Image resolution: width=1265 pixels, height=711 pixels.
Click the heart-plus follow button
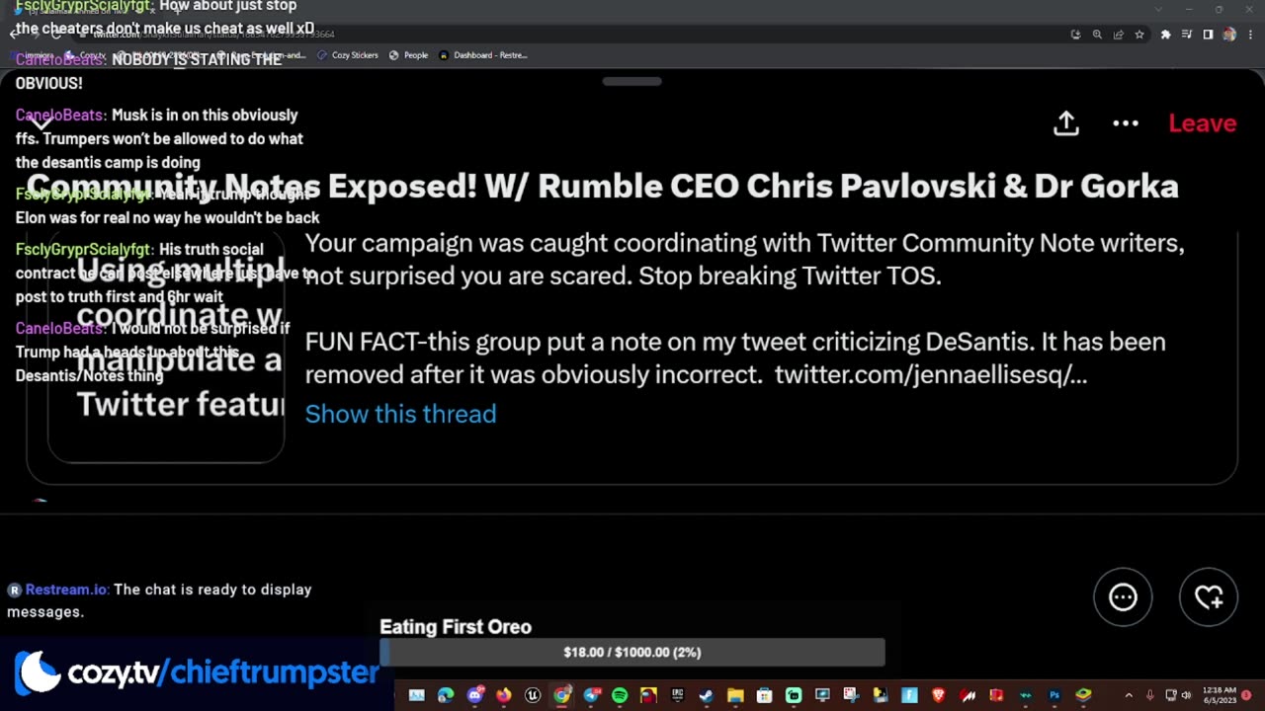pos(1209,597)
